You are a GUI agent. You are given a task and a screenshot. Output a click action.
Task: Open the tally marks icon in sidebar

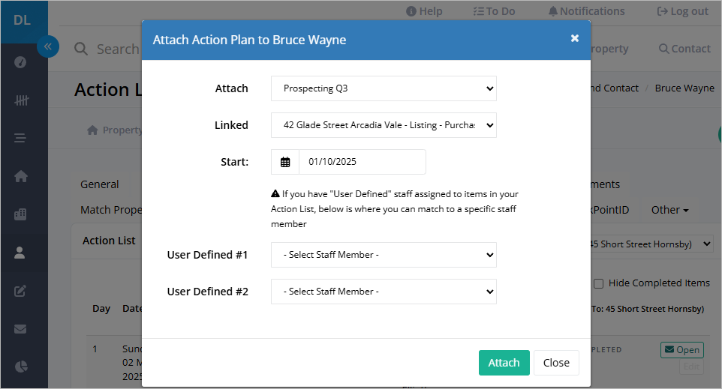tap(21, 100)
